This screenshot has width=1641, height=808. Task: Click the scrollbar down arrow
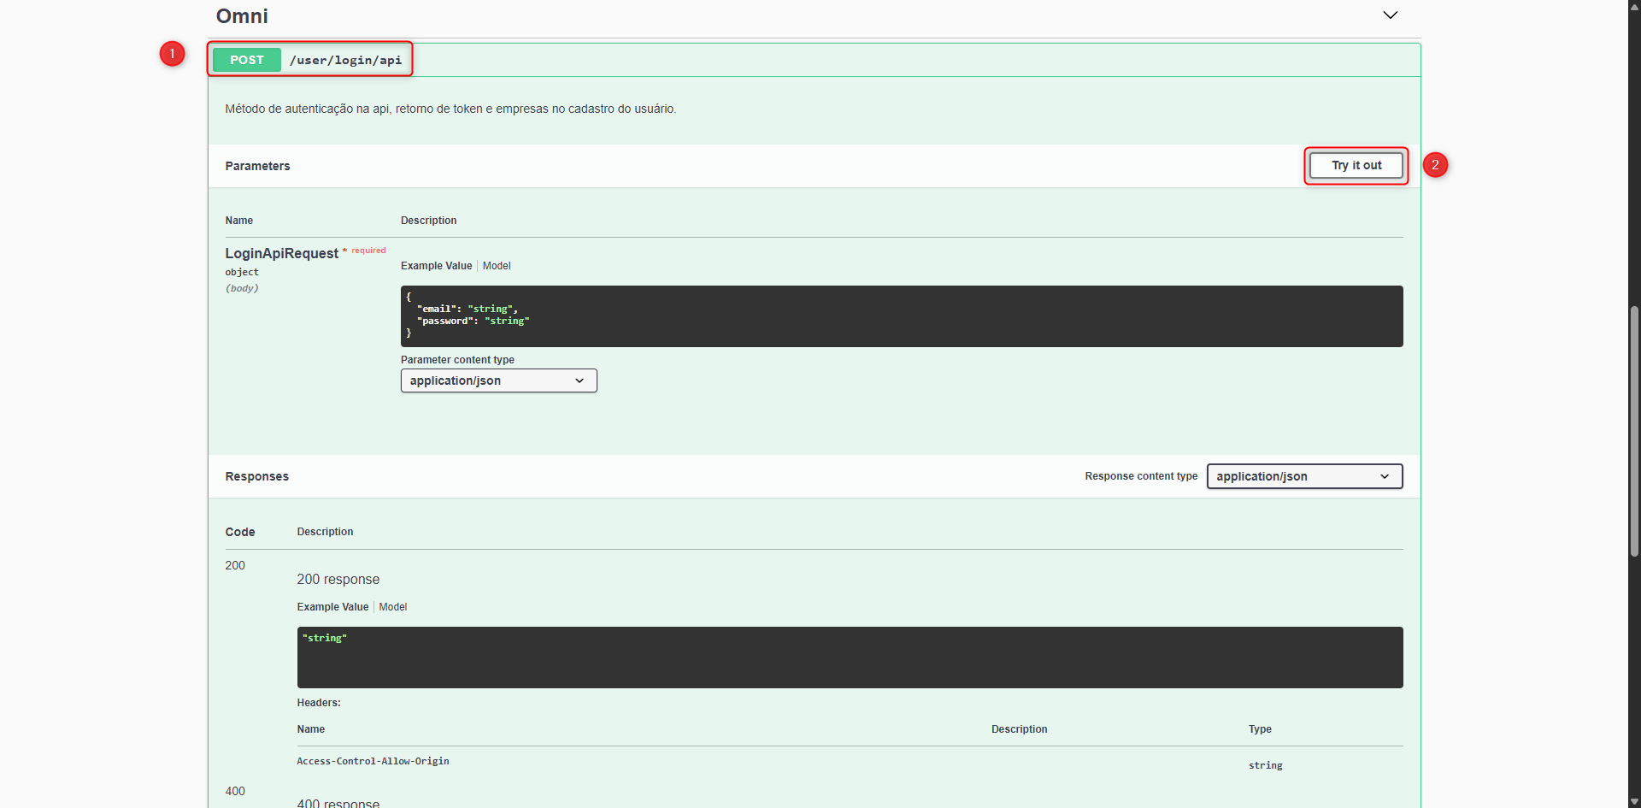point(1634,801)
